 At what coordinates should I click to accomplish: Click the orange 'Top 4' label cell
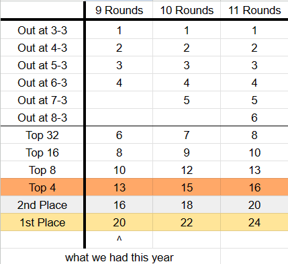(42, 187)
